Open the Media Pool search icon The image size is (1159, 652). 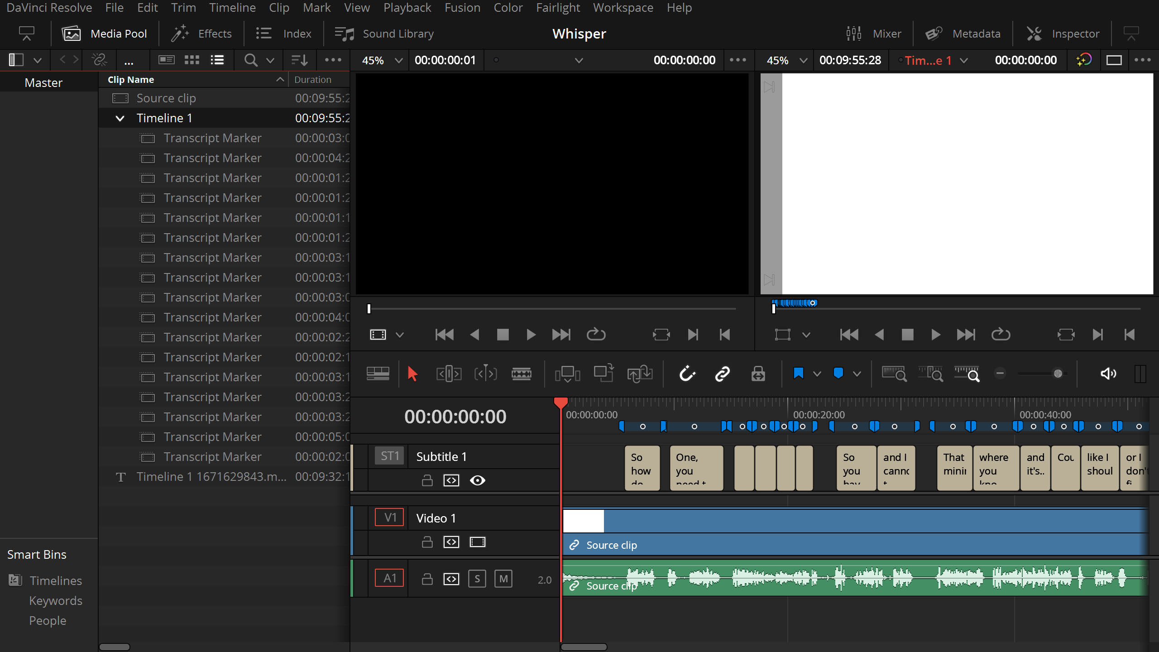pos(250,60)
